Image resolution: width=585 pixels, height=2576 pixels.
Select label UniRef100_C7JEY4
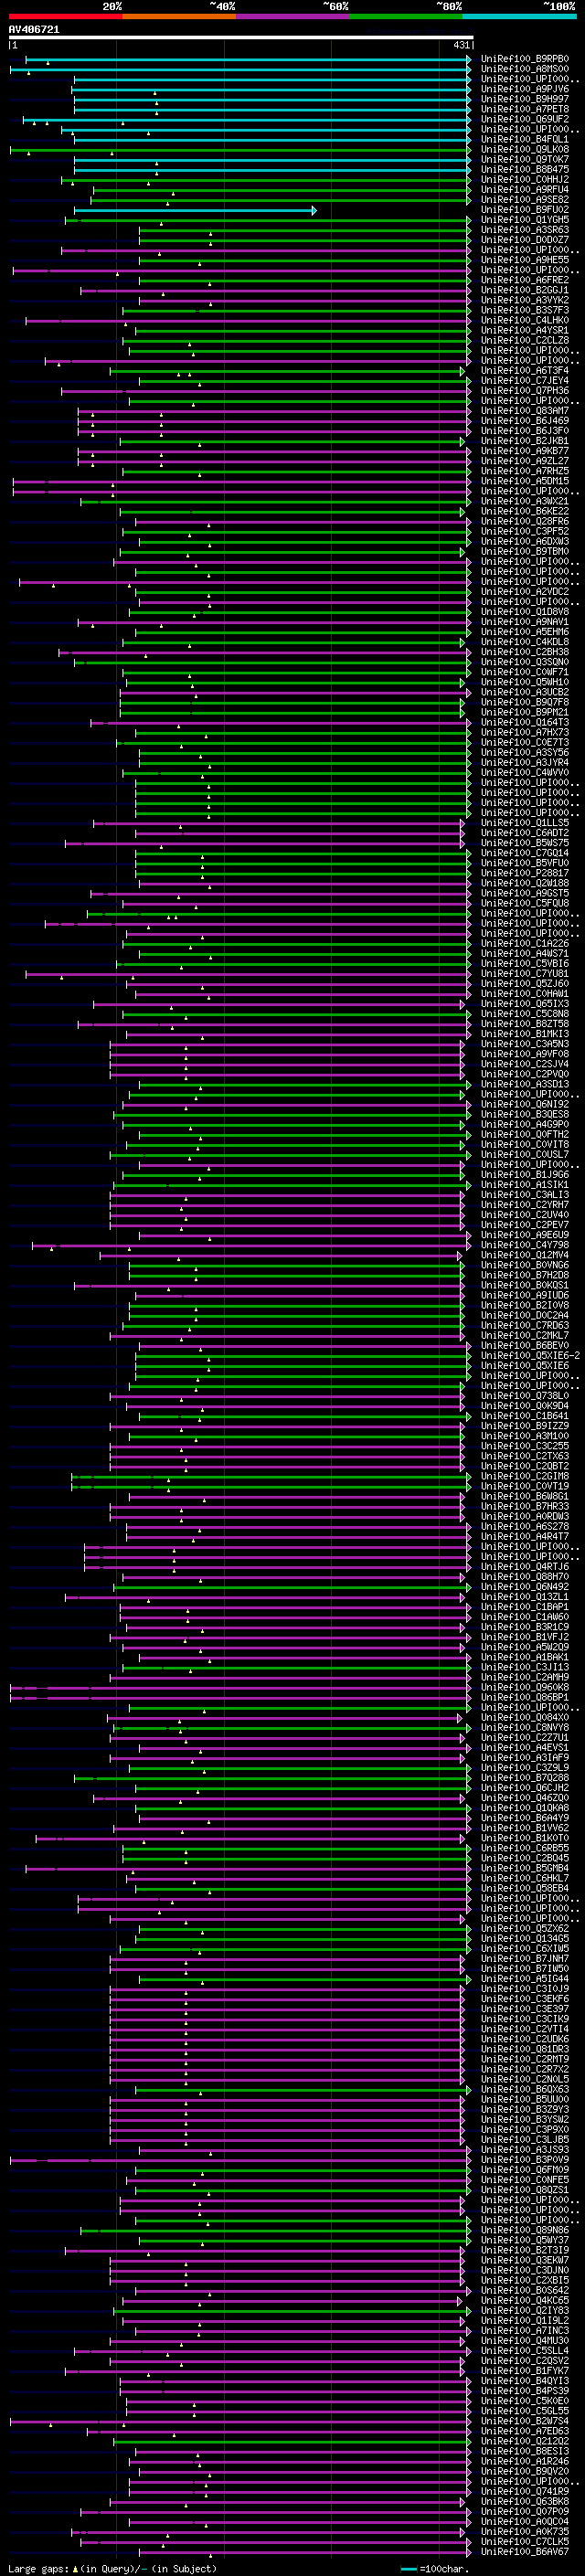pyautogui.click(x=525, y=381)
